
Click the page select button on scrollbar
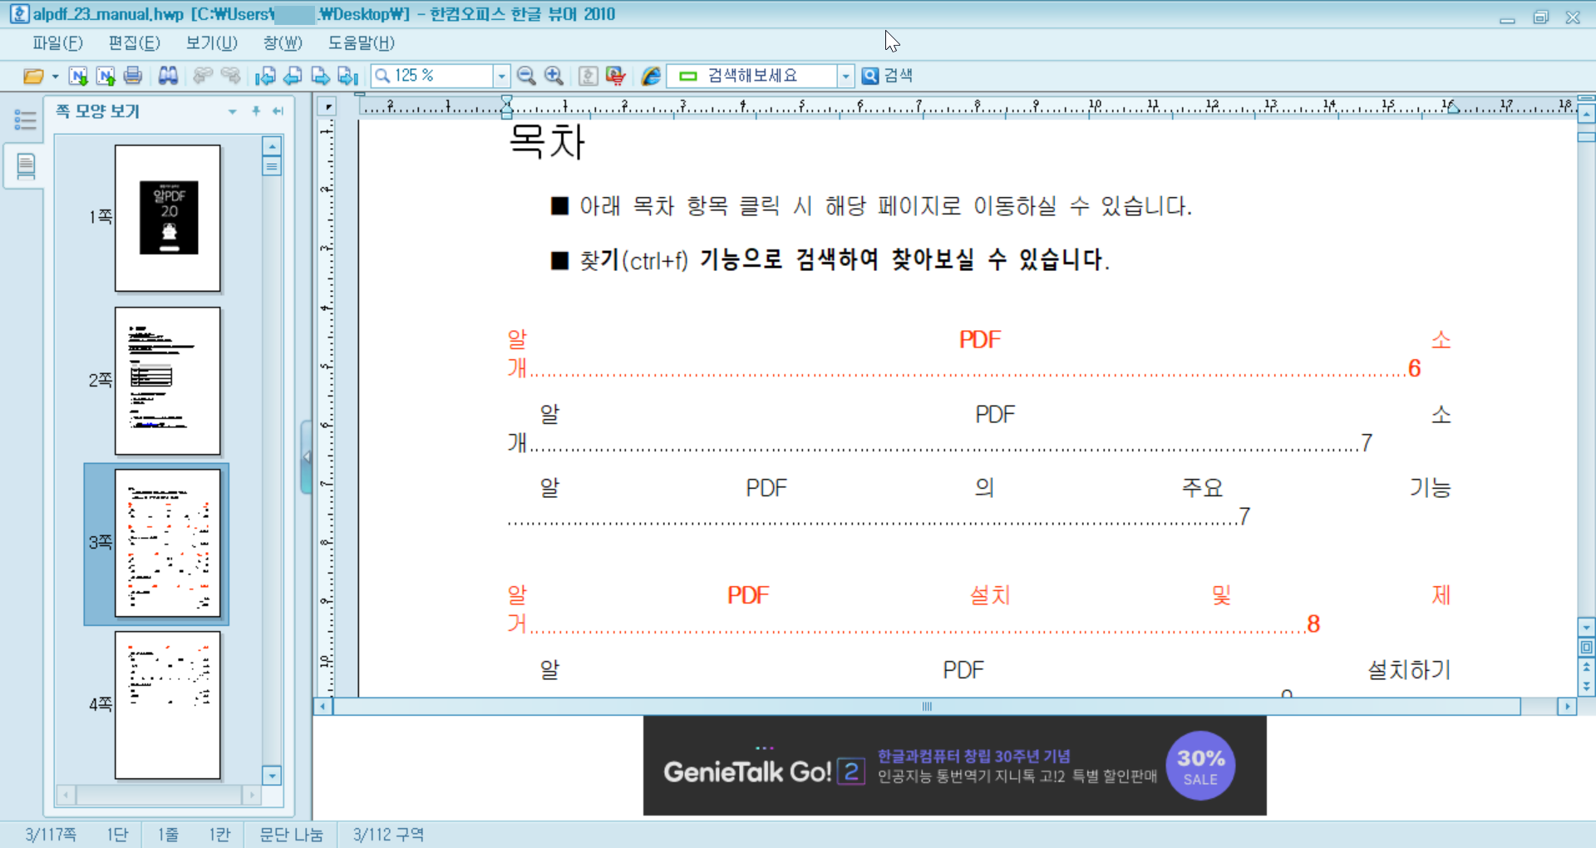tap(1586, 647)
